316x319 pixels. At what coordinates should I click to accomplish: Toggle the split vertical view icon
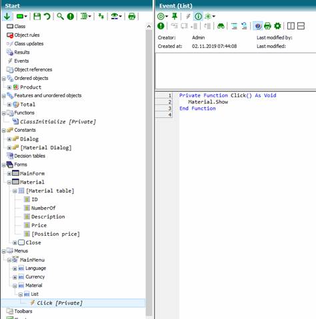291,26
